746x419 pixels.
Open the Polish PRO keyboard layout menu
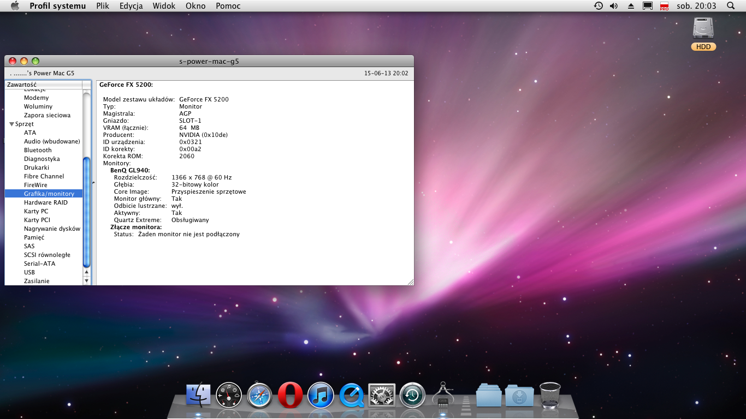coord(664,5)
